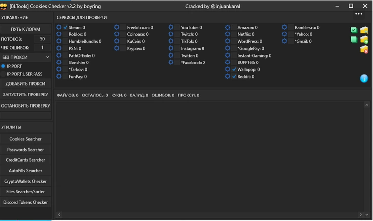Uncheck the Steam checkbox
This screenshot has height=221, width=373.
[65, 27]
